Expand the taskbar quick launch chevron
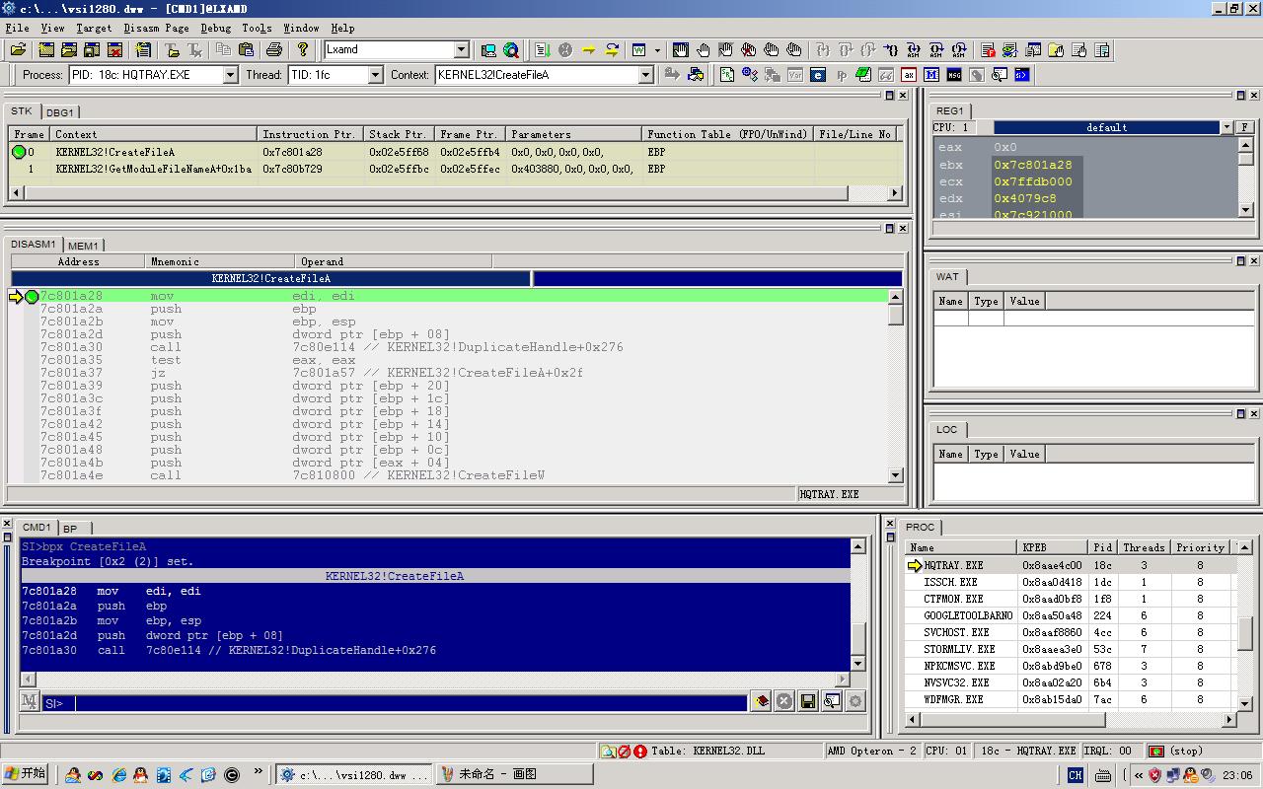Screen dimensions: 1263x789 pyautogui.click(x=259, y=772)
